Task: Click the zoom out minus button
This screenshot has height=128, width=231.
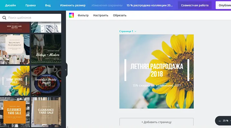Action: [220, 121]
